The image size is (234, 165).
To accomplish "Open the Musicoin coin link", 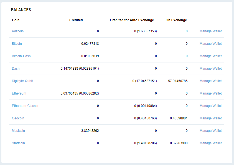I will [x=18, y=131].
